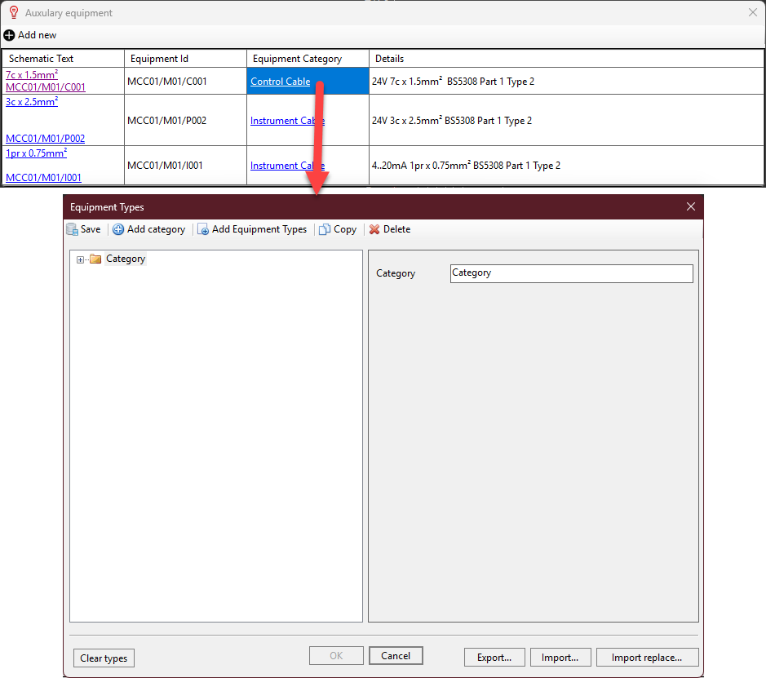Click the 1pr x 0.75mm² schematic text link
The width and height of the screenshot is (766, 678).
tap(36, 153)
